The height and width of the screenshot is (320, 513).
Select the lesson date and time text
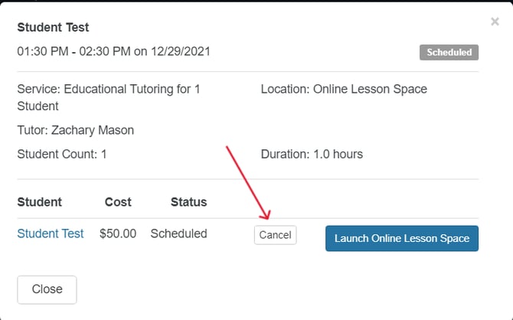[113, 52]
